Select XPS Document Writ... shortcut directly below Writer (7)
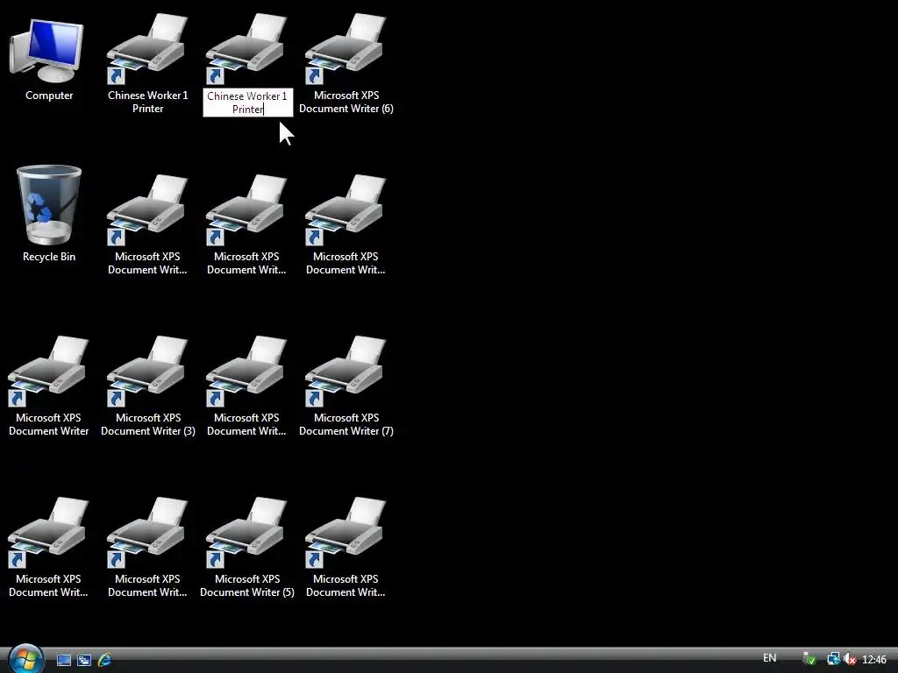The width and height of the screenshot is (898, 673). (x=346, y=549)
